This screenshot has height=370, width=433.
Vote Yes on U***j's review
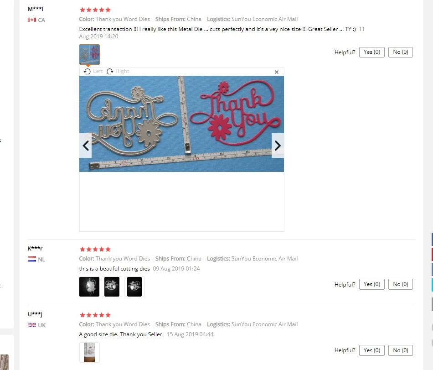371,350
